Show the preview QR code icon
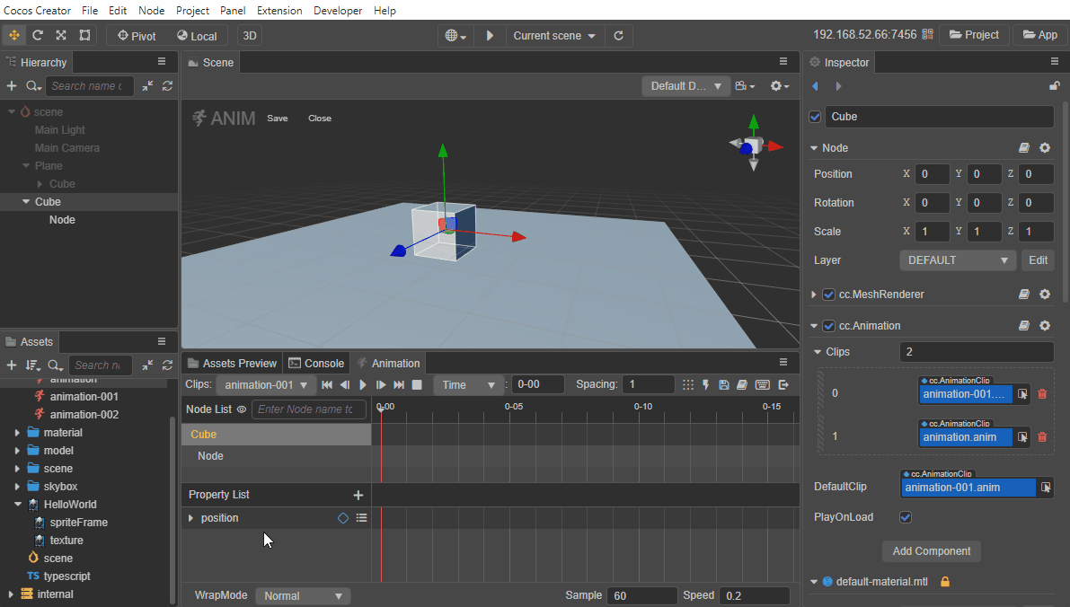The height and width of the screenshot is (607, 1070). [927, 35]
